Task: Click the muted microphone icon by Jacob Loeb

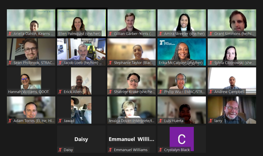Action: point(60,63)
